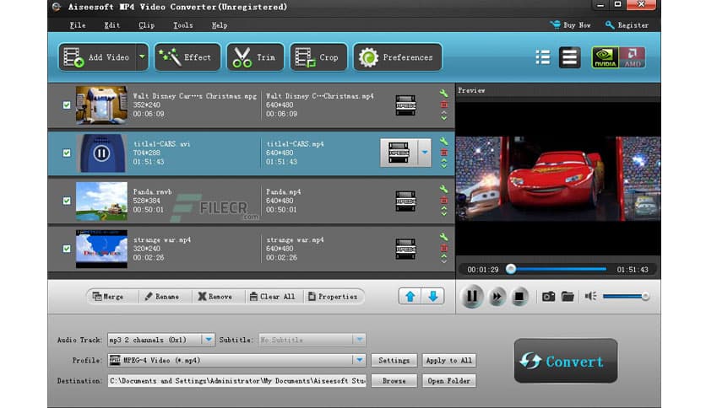Screen dimensions: 706x408
Task: Take a snapshot with the camera icon
Action: point(548,297)
